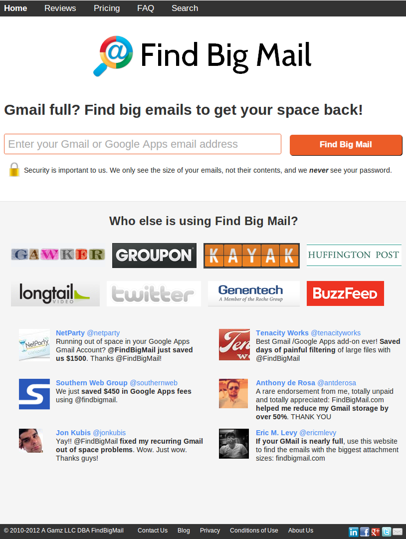Select FAQ in the top navigation

(x=146, y=8)
